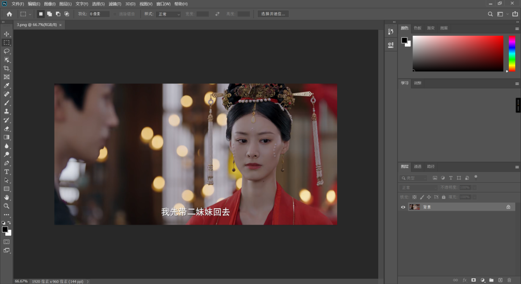Create new adjustment layer icon
The image size is (521, 284).
coord(482,280)
